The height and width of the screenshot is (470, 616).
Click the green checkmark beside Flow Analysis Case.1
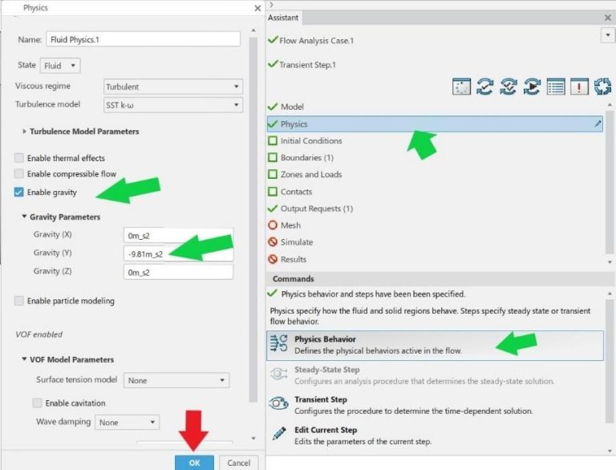273,39
